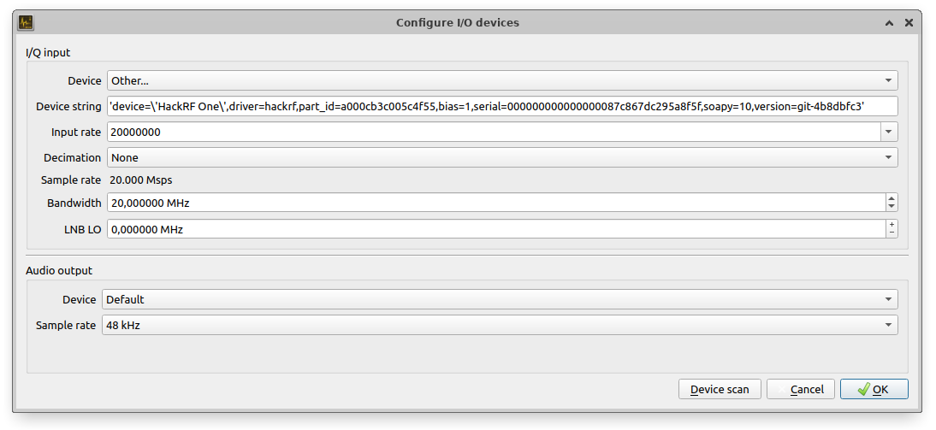Click into the Device string text field
936x430 pixels.
pyautogui.click(x=502, y=106)
